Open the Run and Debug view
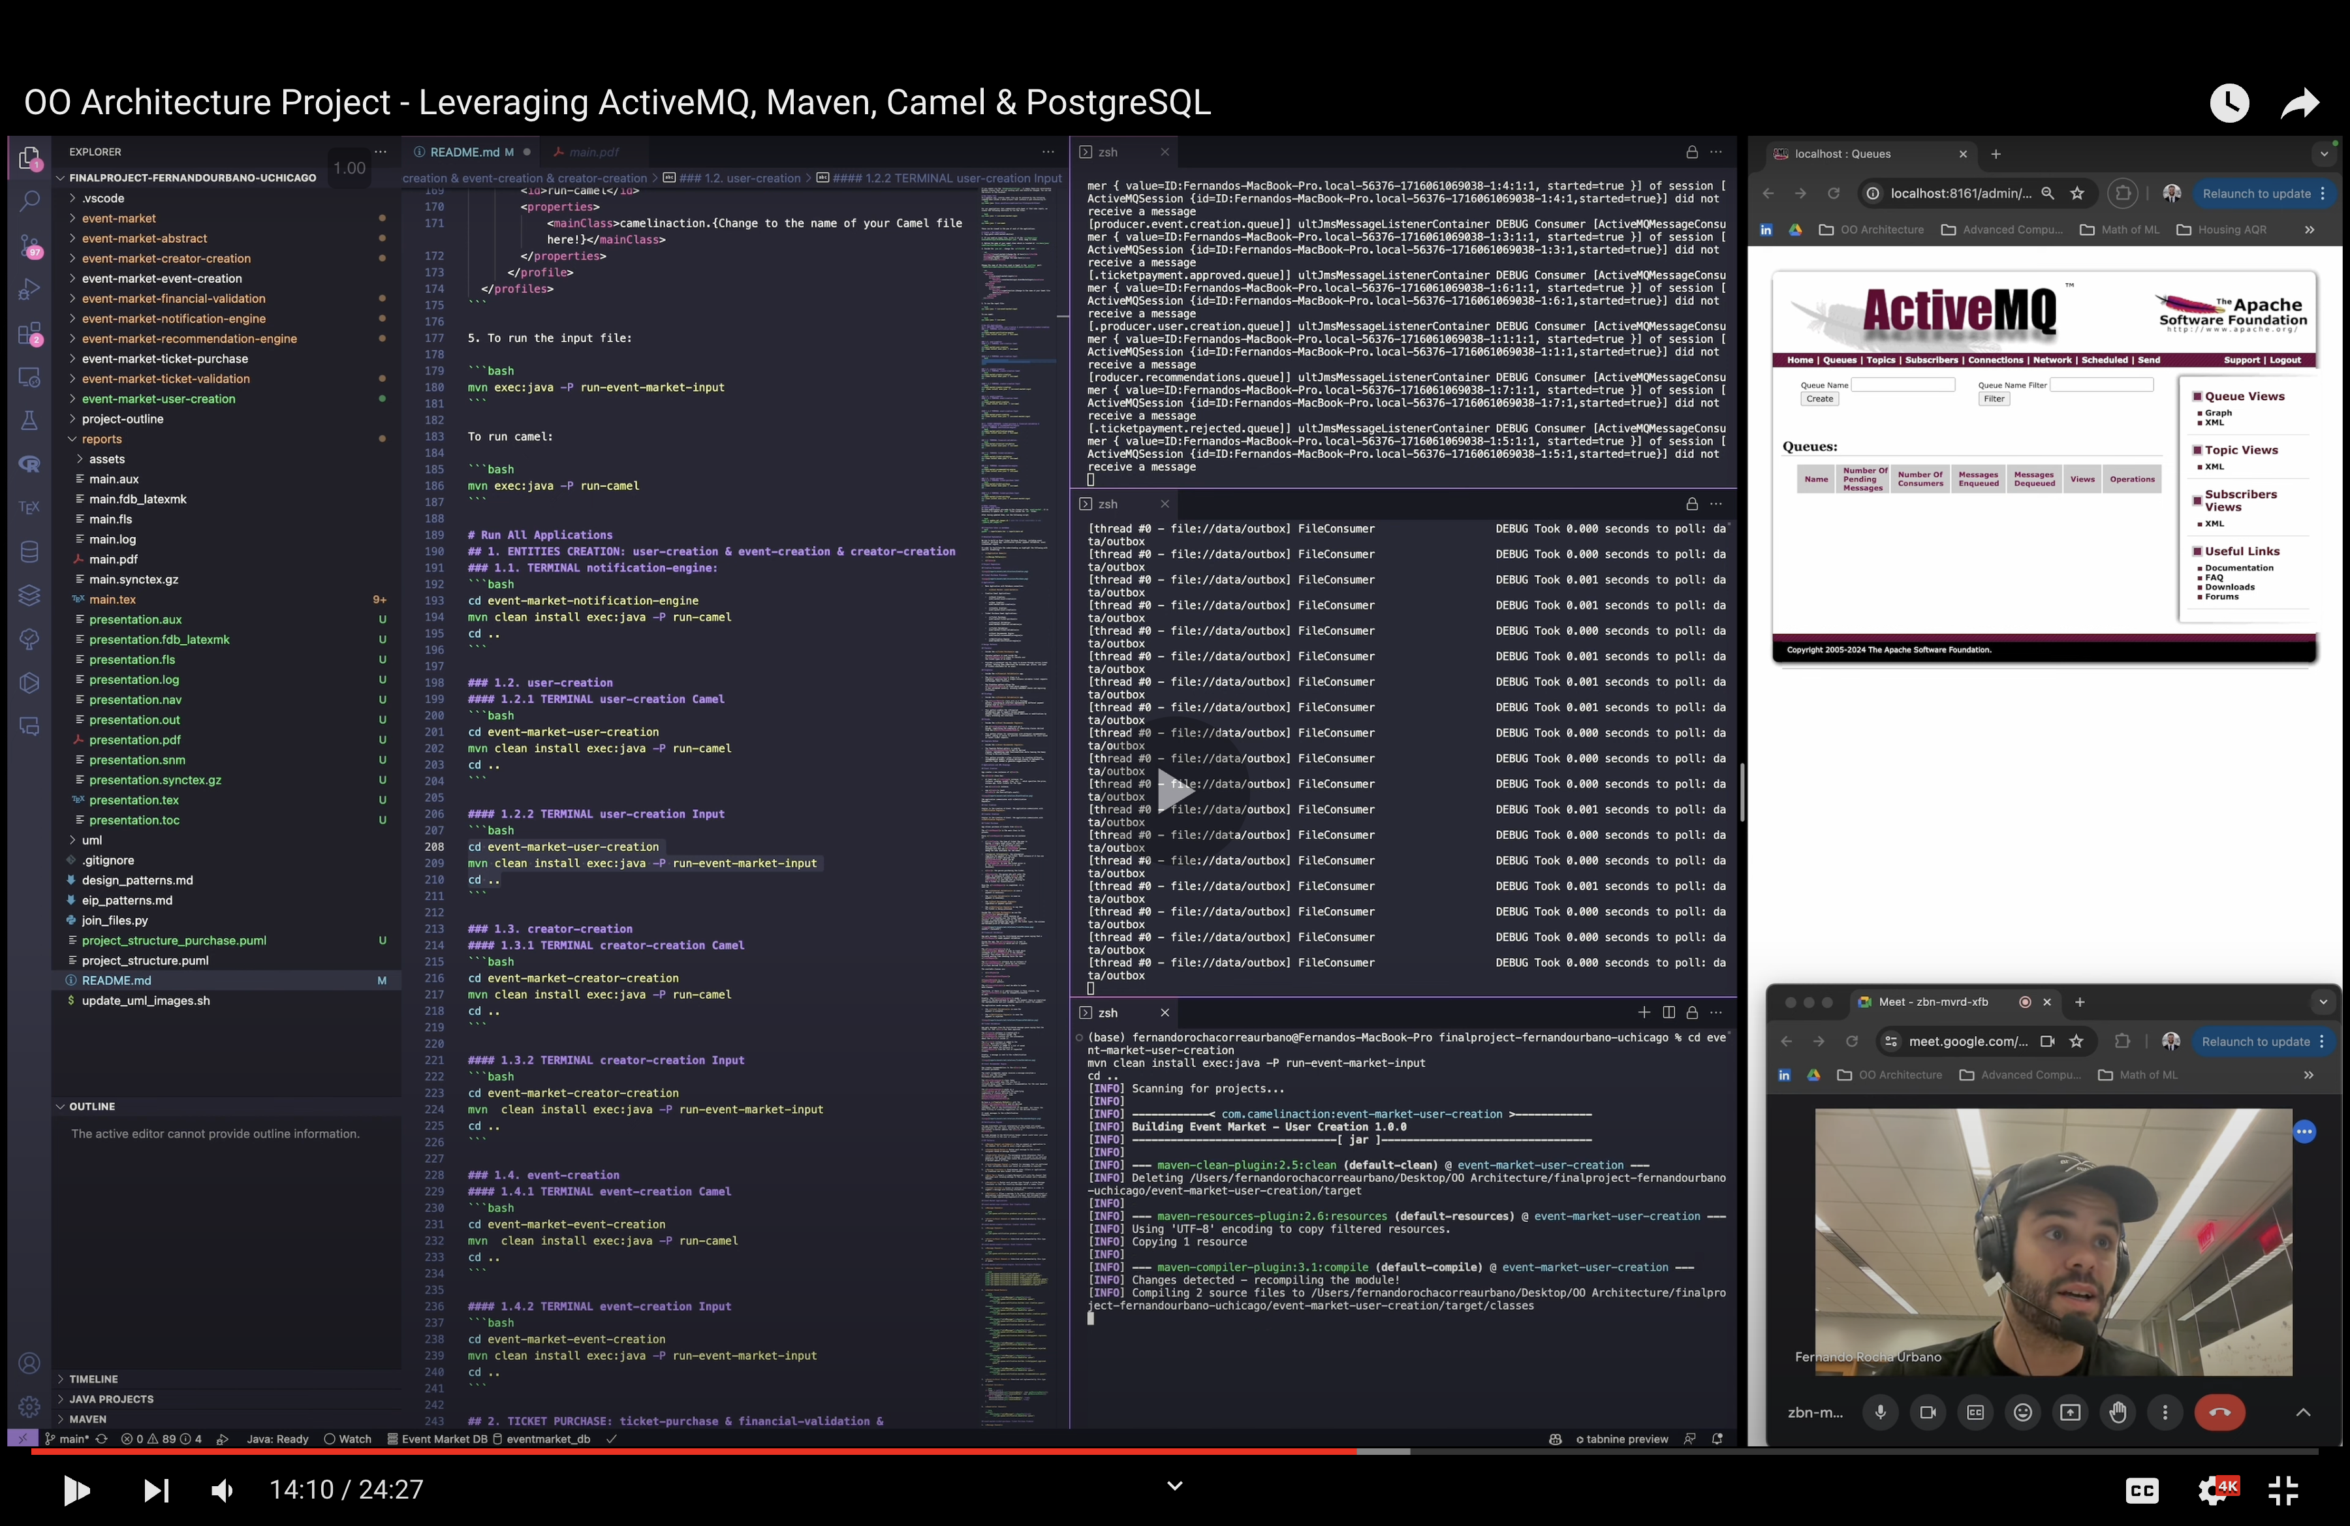The height and width of the screenshot is (1526, 2350). [x=29, y=289]
